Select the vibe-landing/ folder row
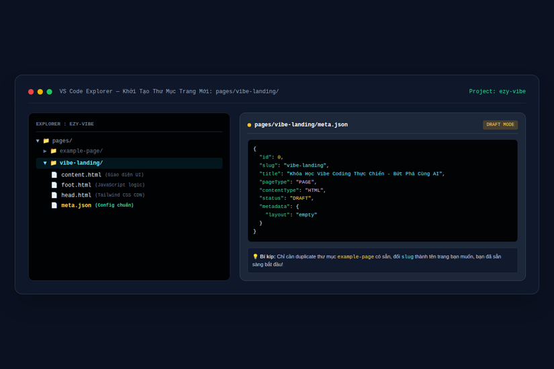Screen dimensions: 554x369 pyautogui.click(x=129, y=163)
